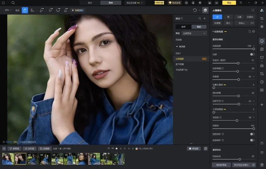Open the crop tool in right sidebar
The width and height of the screenshot is (266, 169).
(262, 74)
